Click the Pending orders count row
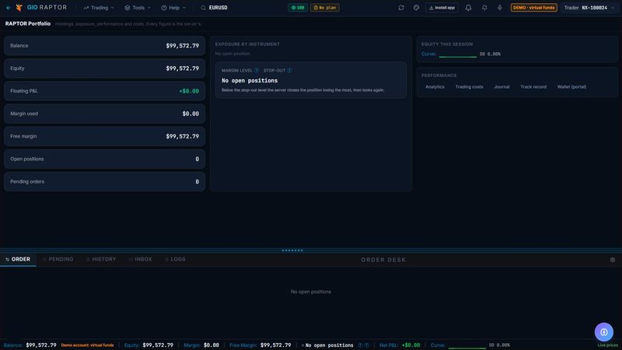 (x=104, y=181)
